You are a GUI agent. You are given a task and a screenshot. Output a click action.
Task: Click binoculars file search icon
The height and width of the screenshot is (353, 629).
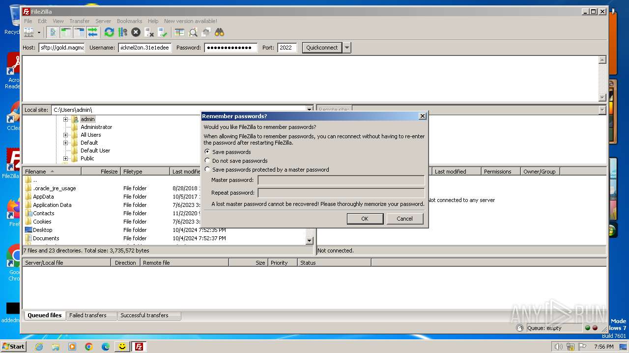pyautogui.click(x=219, y=32)
